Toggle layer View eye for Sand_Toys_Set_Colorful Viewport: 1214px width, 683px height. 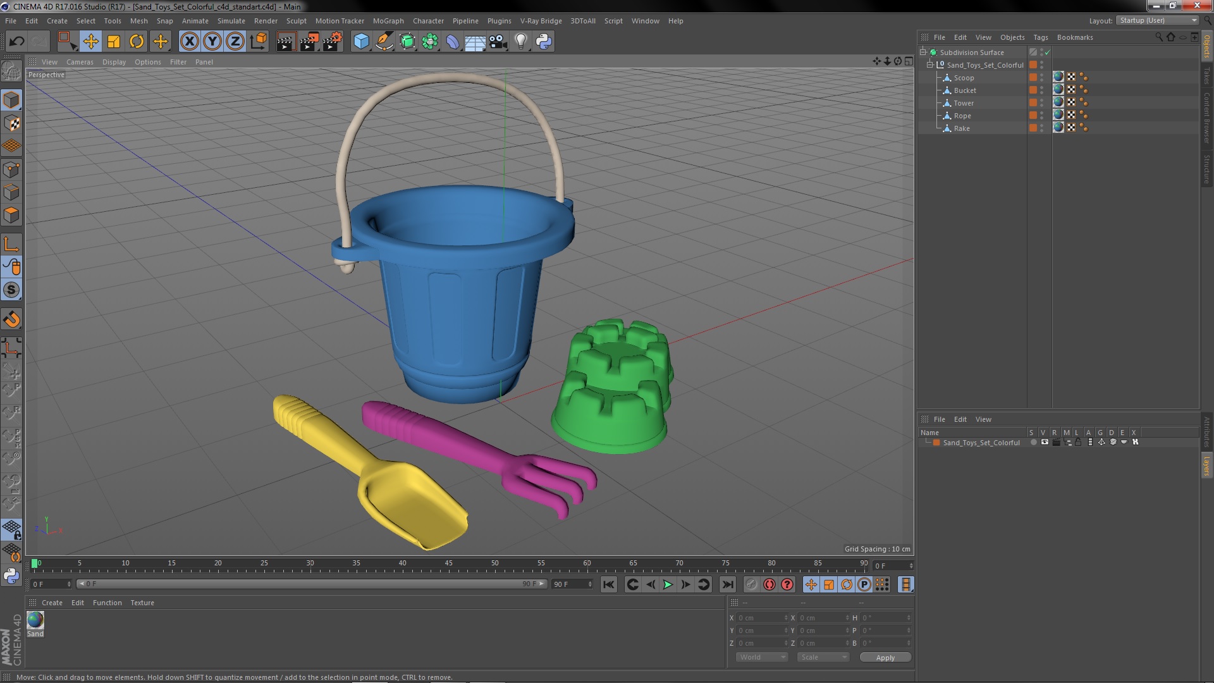click(1045, 443)
